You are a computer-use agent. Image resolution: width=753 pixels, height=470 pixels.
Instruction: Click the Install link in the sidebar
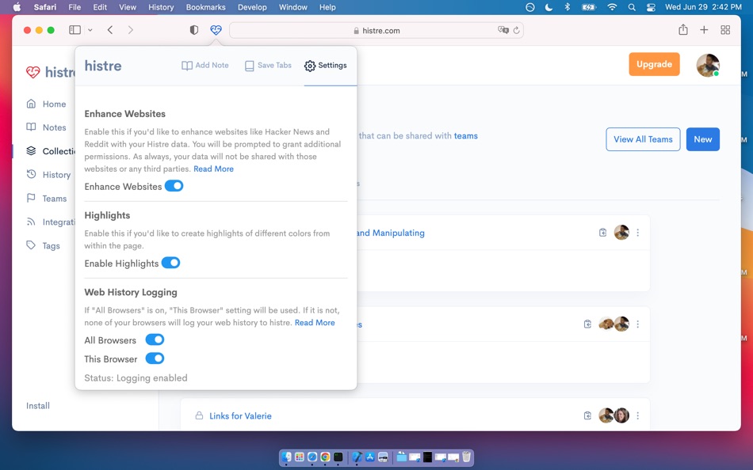[38, 406]
